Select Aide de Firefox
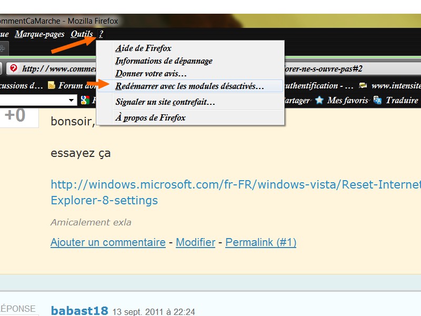 pyautogui.click(x=190, y=48)
